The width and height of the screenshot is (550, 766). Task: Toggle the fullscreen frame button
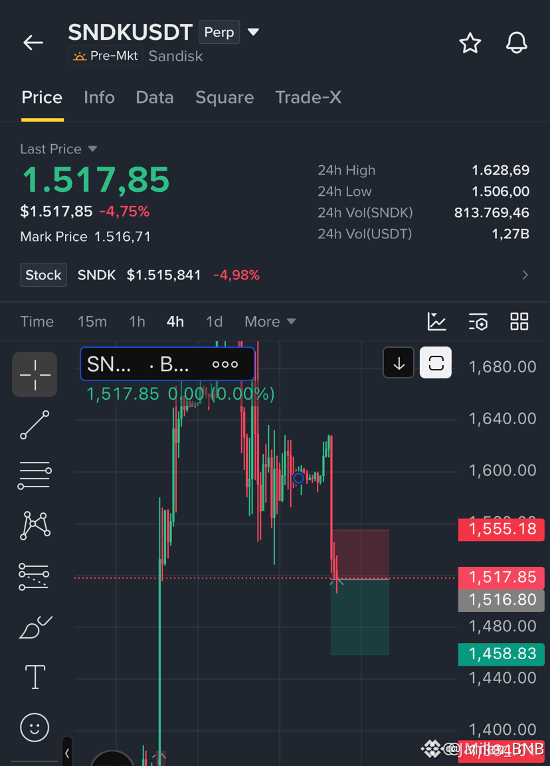(436, 363)
